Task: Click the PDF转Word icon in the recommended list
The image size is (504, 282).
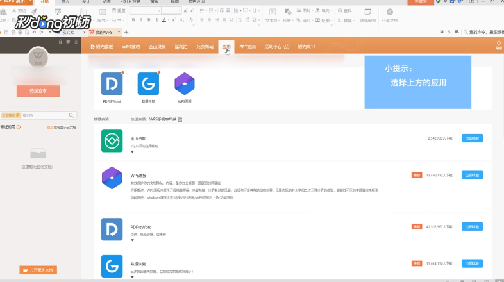Action: [112, 229]
